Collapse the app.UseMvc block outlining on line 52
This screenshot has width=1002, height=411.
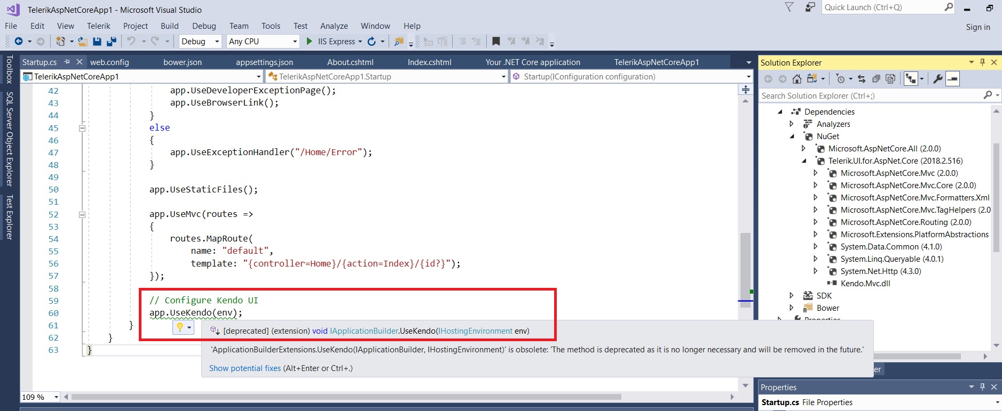[x=82, y=215]
